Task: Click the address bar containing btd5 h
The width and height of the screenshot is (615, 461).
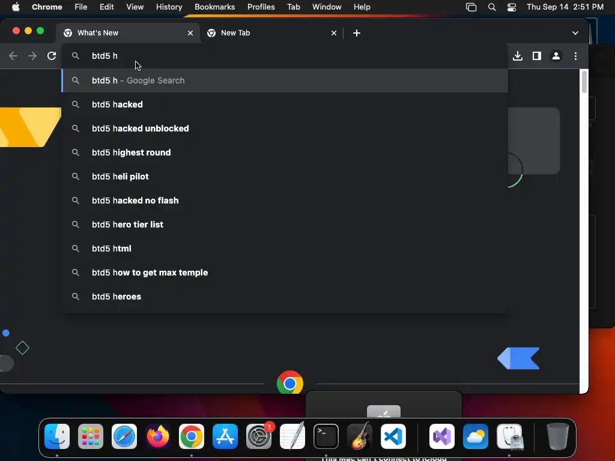Action: click(285, 56)
